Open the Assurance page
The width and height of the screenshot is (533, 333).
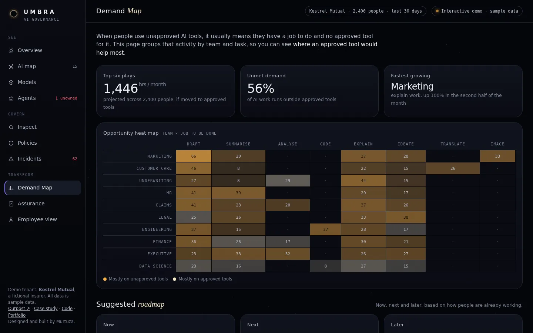(43, 203)
